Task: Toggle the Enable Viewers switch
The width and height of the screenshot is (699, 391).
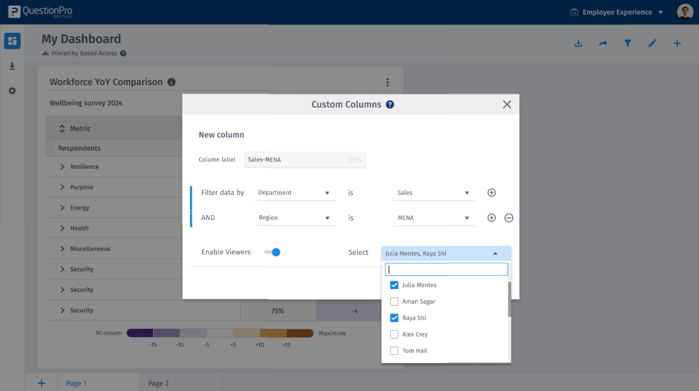Action: pyautogui.click(x=273, y=252)
